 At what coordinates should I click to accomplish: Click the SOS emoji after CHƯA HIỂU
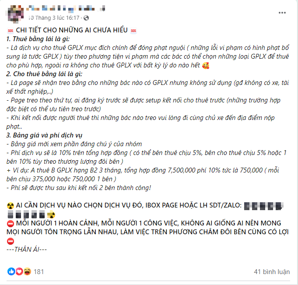click(133, 31)
